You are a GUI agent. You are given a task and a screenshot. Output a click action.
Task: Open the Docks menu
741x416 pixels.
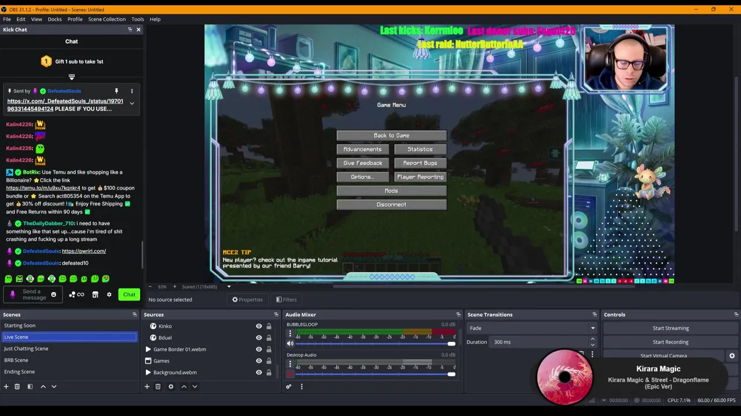click(x=54, y=19)
